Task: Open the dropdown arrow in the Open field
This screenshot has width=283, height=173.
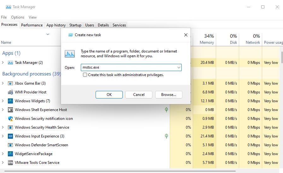Action: click(179, 67)
